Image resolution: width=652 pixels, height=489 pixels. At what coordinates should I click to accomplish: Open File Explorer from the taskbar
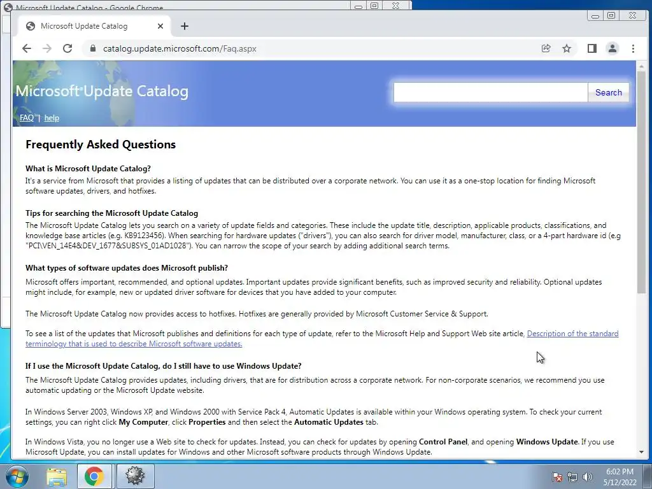click(x=57, y=476)
